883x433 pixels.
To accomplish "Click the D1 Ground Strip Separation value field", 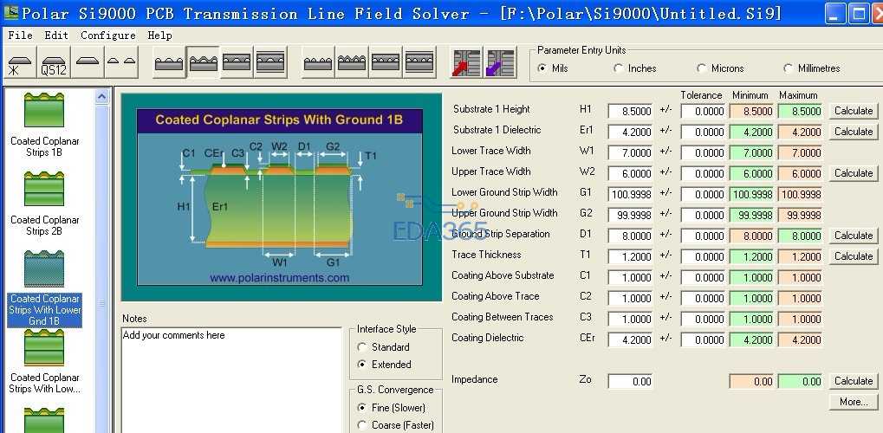I will [x=630, y=236].
